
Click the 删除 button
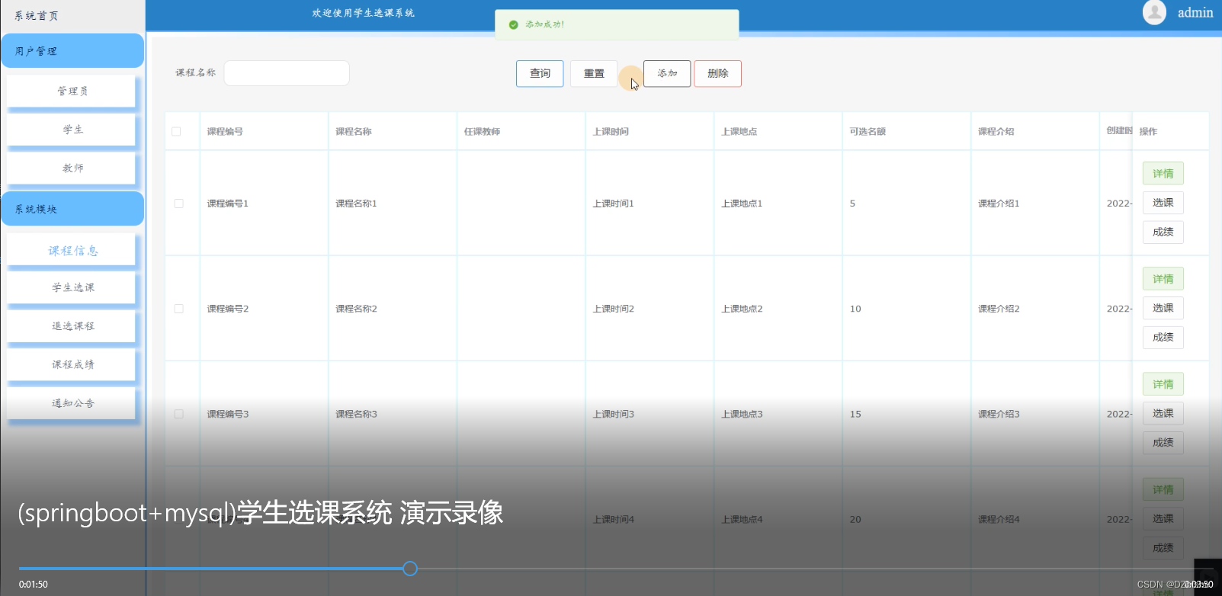click(x=717, y=73)
